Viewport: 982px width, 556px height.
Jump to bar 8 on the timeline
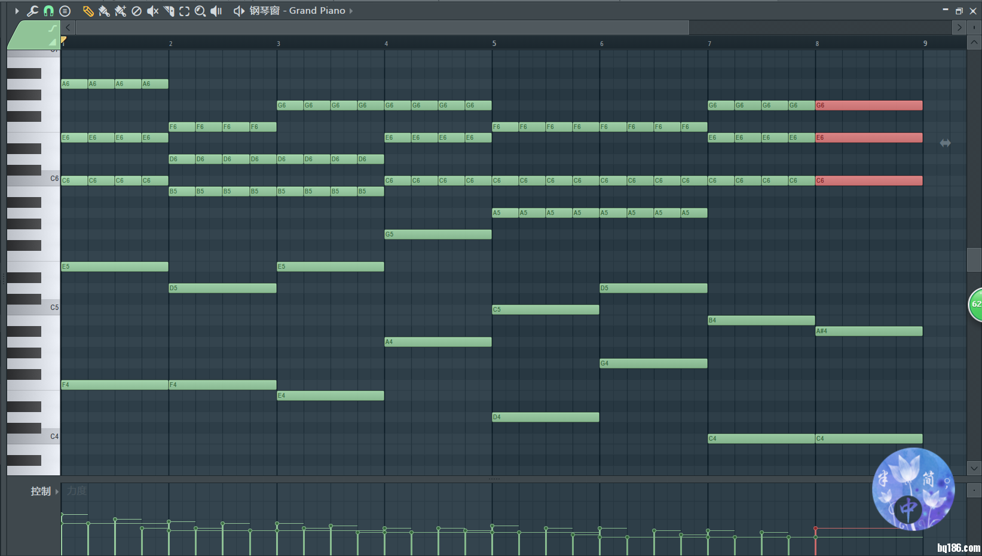click(817, 44)
